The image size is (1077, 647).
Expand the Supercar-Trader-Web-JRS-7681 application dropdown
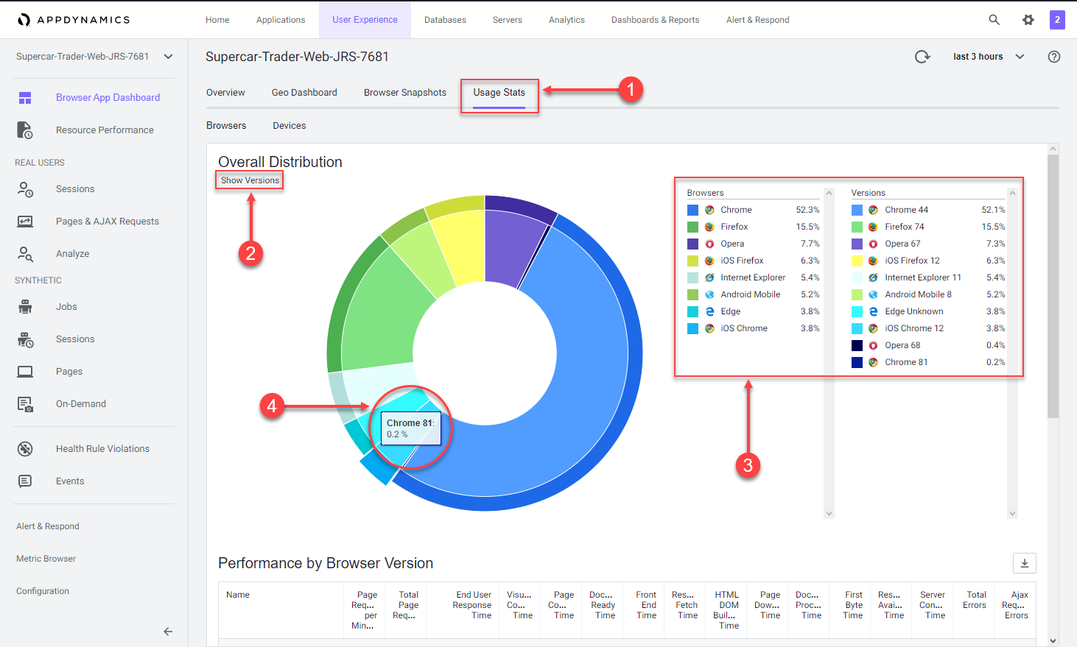click(168, 57)
